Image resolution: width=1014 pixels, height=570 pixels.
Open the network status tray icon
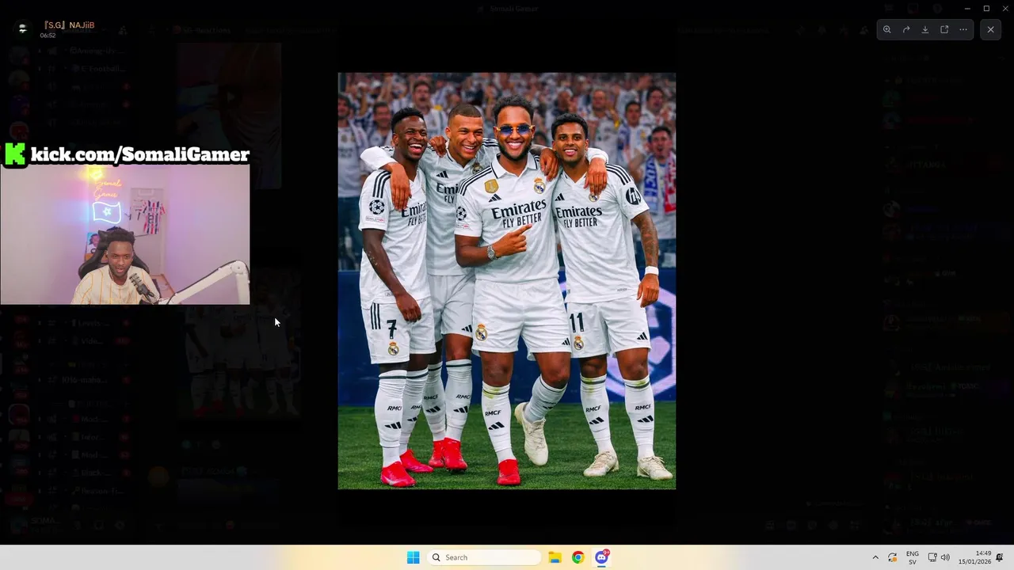pos(932,557)
